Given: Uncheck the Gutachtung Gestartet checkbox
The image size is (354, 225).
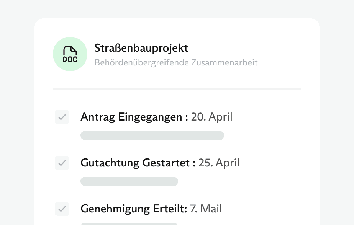Looking at the screenshot, I should [62, 163].
